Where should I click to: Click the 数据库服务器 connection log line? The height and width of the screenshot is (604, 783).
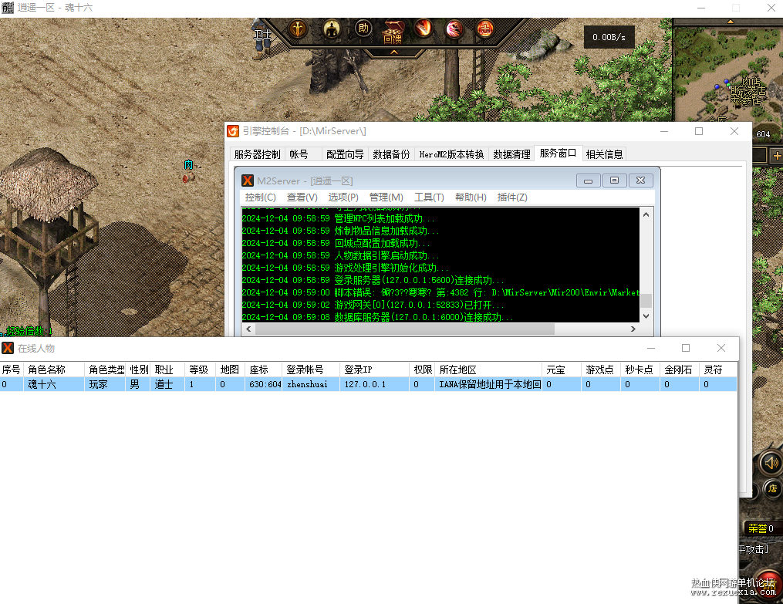pyautogui.click(x=378, y=317)
